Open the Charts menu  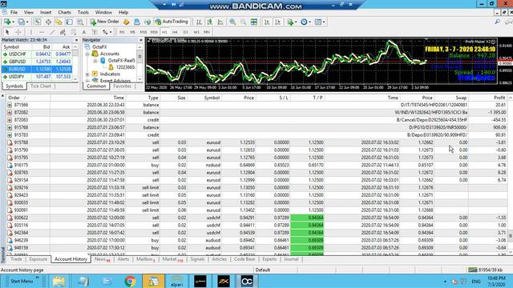click(64, 13)
